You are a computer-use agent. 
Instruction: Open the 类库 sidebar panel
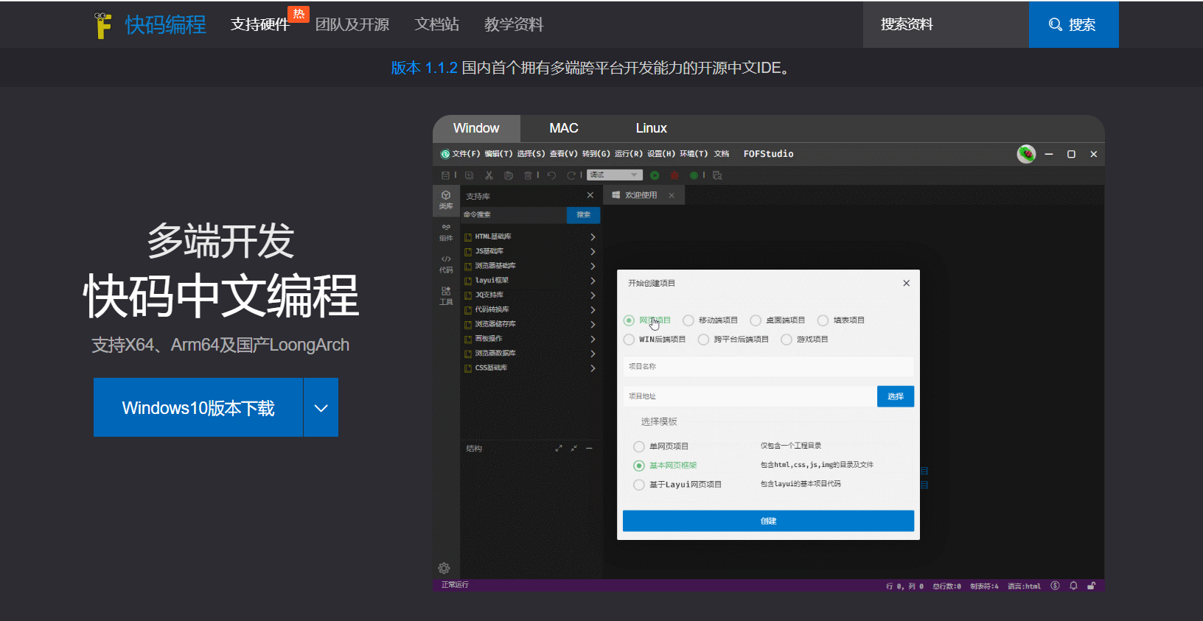point(446,200)
